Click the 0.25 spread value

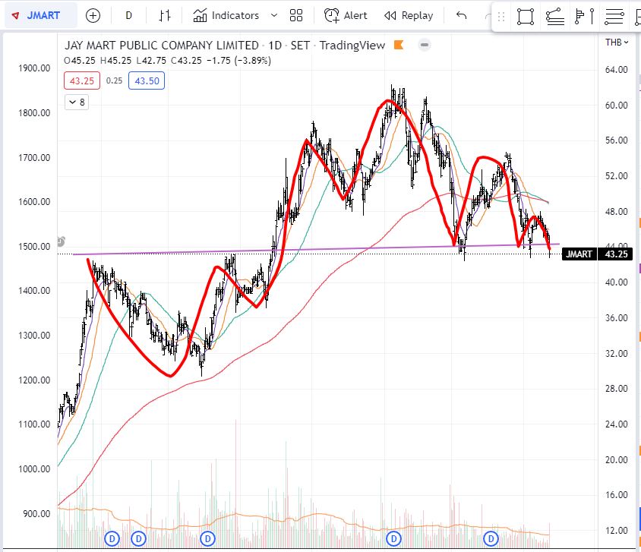[x=114, y=81]
